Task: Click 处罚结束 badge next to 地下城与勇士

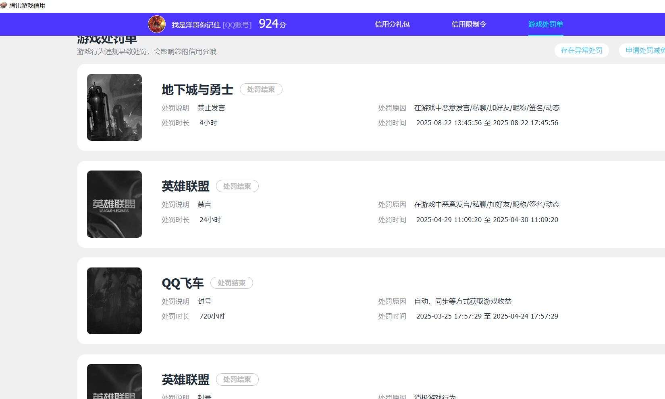Action: (261, 89)
